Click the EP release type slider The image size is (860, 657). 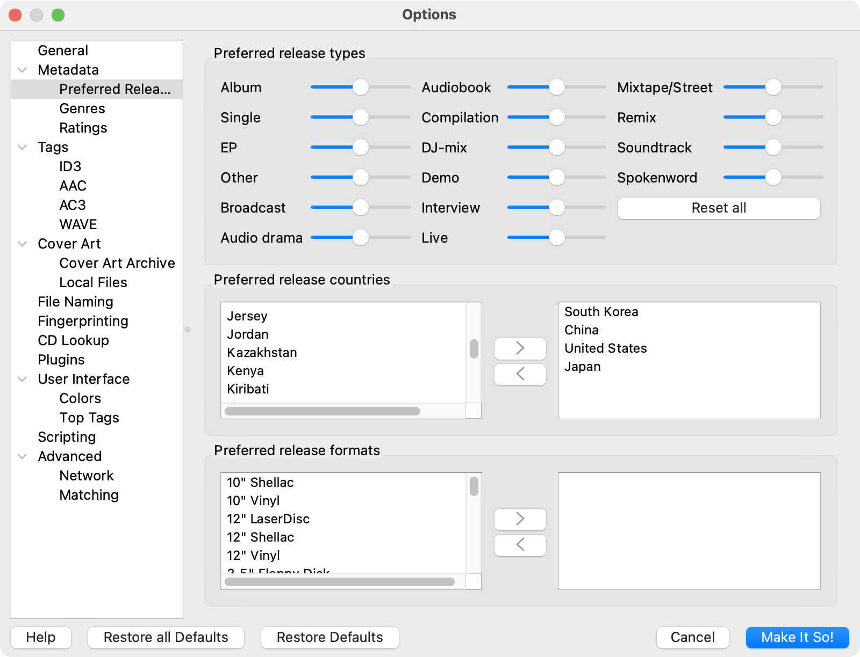(361, 147)
